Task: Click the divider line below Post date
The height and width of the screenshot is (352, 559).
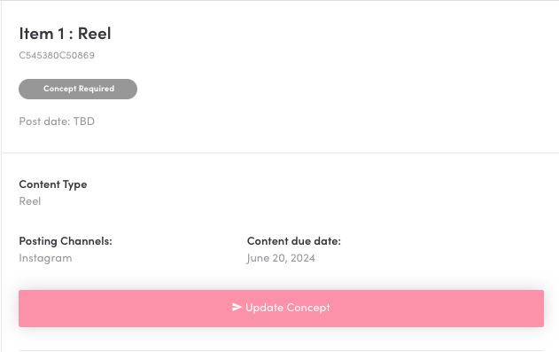Action: [280, 153]
